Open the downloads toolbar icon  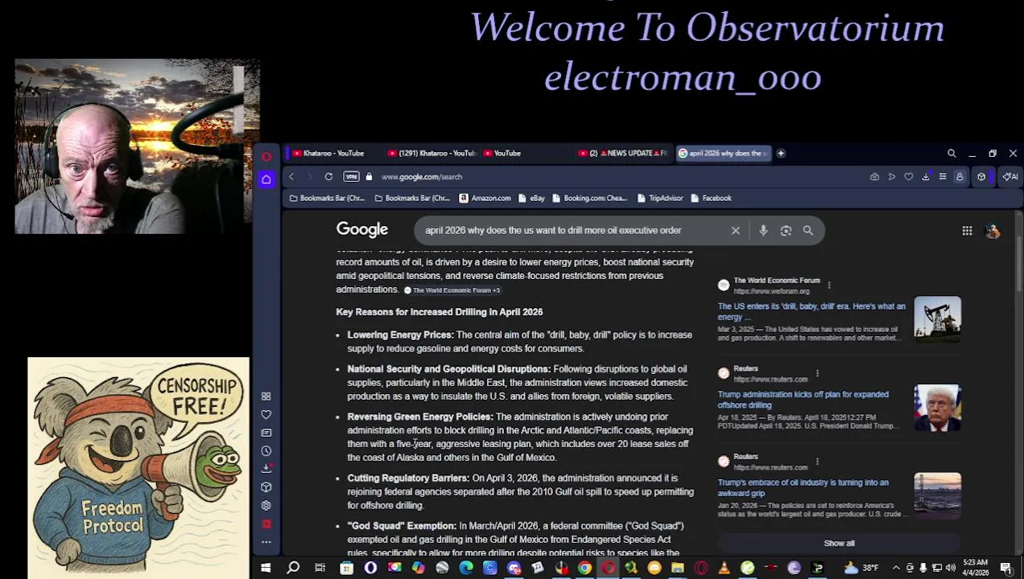click(x=926, y=177)
